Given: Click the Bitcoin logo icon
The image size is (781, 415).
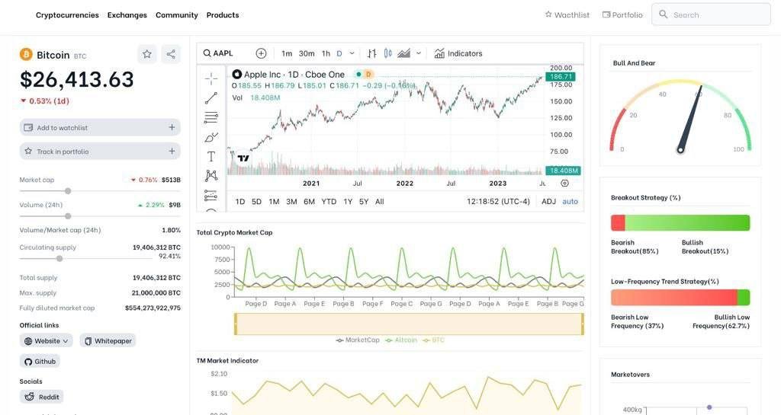Looking at the screenshot, I should click(x=26, y=54).
